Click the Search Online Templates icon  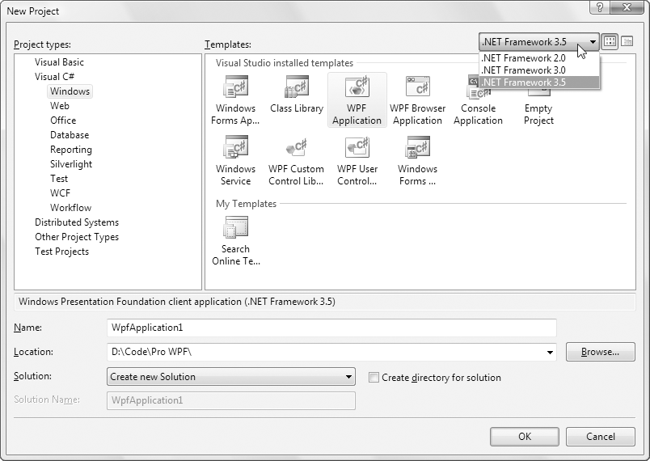tap(235, 227)
